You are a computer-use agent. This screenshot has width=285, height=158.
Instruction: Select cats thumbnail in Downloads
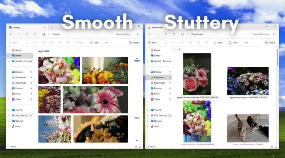[248, 128]
